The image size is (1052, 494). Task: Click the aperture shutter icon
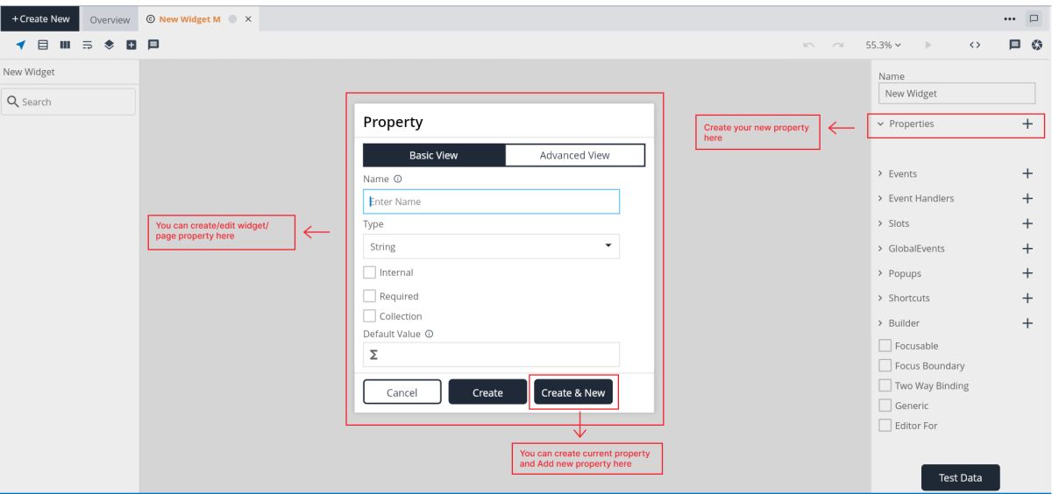(x=1037, y=45)
